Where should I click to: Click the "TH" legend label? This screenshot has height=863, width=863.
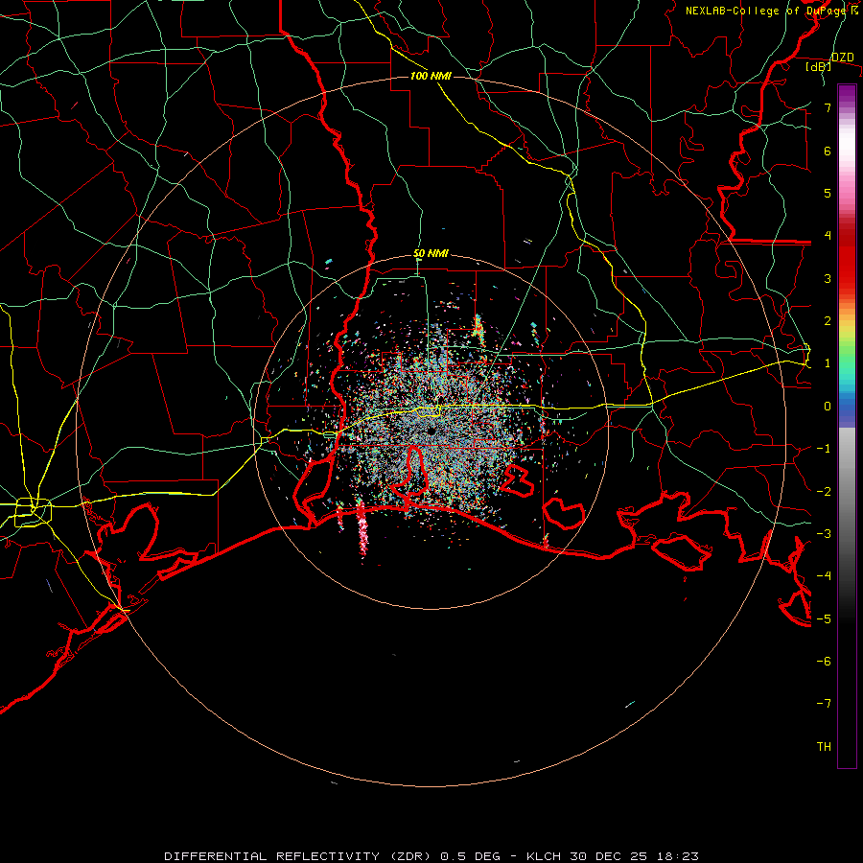(824, 746)
